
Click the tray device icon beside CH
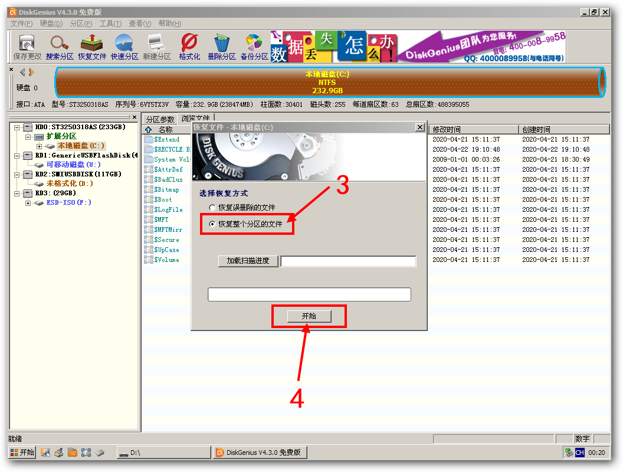(x=569, y=453)
